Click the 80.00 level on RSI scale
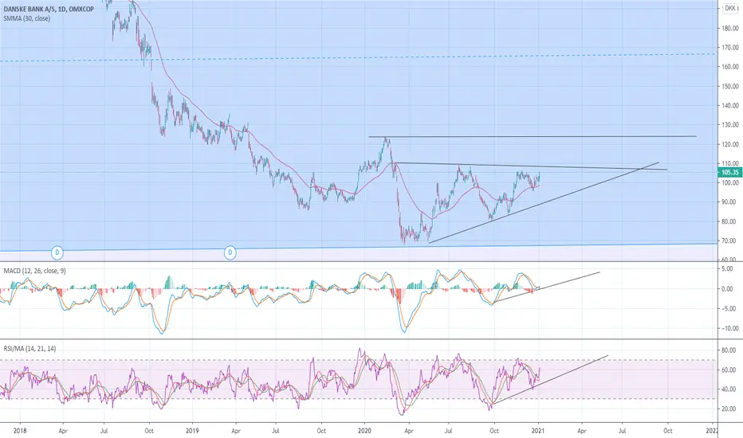743x438 pixels. [x=730, y=350]
